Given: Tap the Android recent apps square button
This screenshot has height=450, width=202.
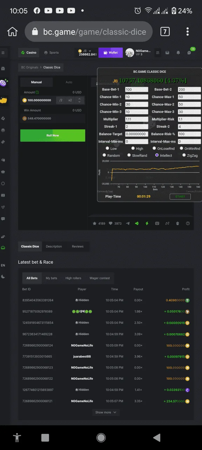Looking at the screenshot, I should pos(45,437).
